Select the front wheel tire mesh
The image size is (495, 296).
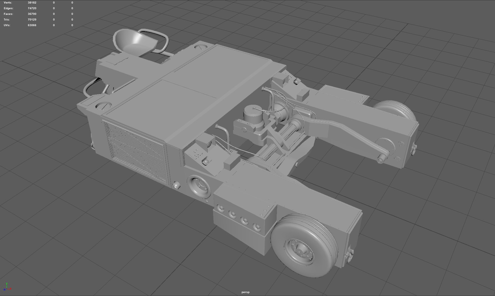[x=304, y=246]
